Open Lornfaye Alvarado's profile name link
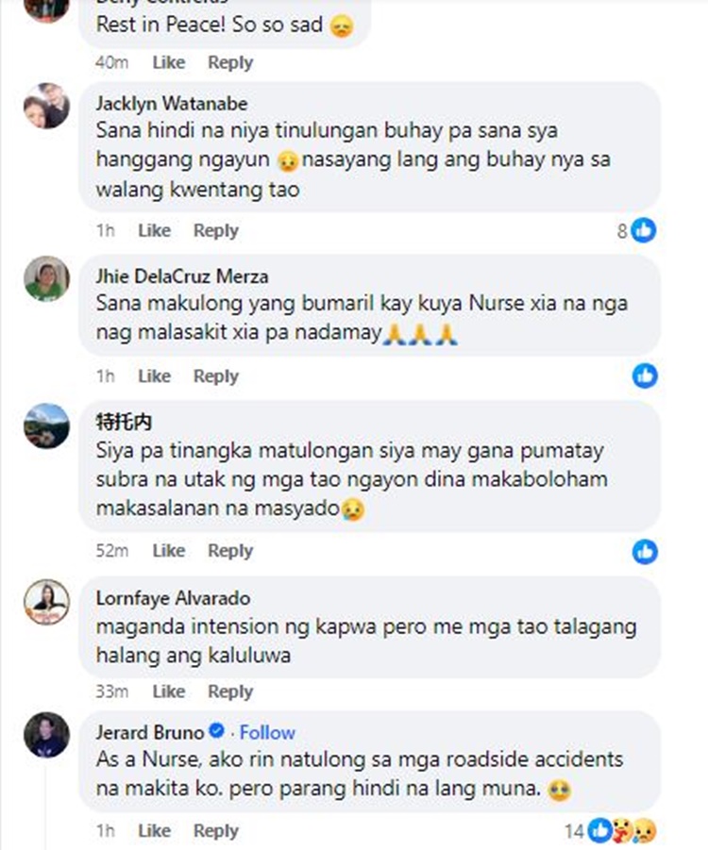This screenshot has width=708, height=850. click(x=173, y=598)
